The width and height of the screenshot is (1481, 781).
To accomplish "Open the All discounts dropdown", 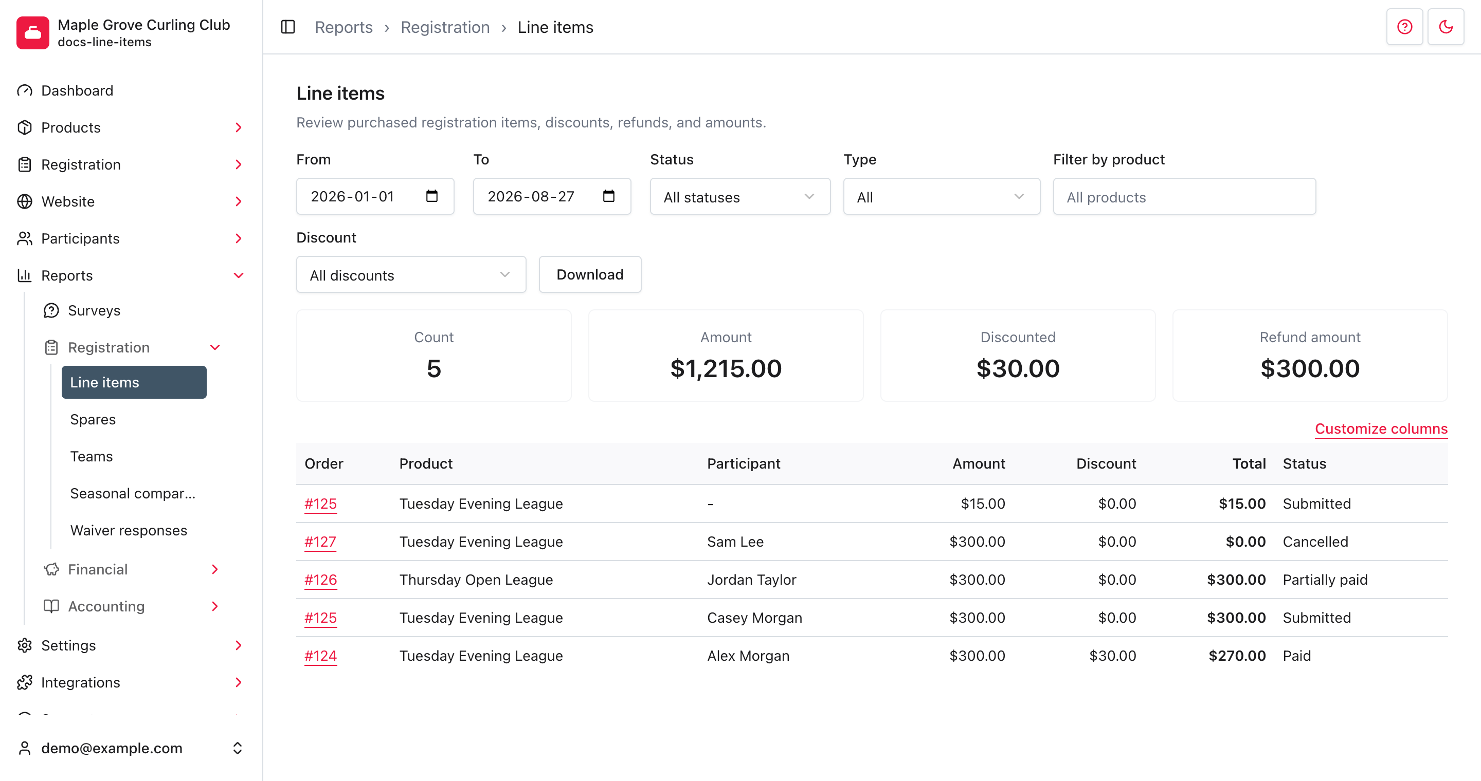I will (x=410, y=275).
